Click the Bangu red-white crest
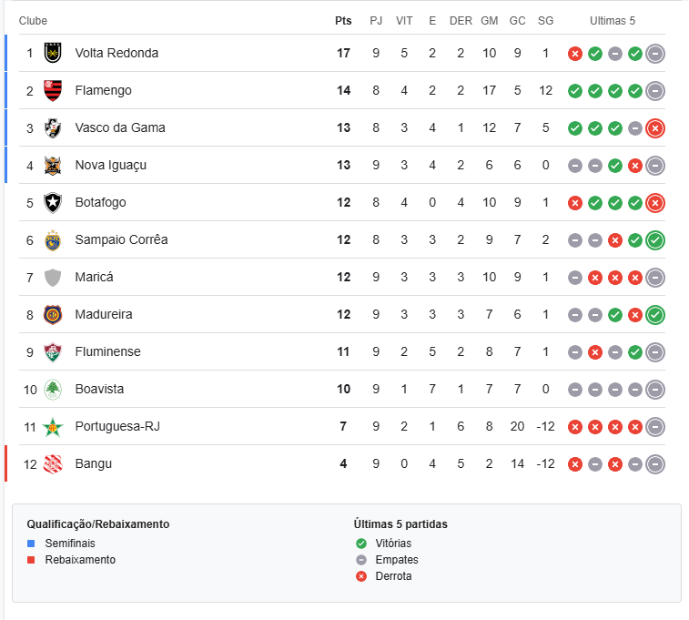 point(53,464)
